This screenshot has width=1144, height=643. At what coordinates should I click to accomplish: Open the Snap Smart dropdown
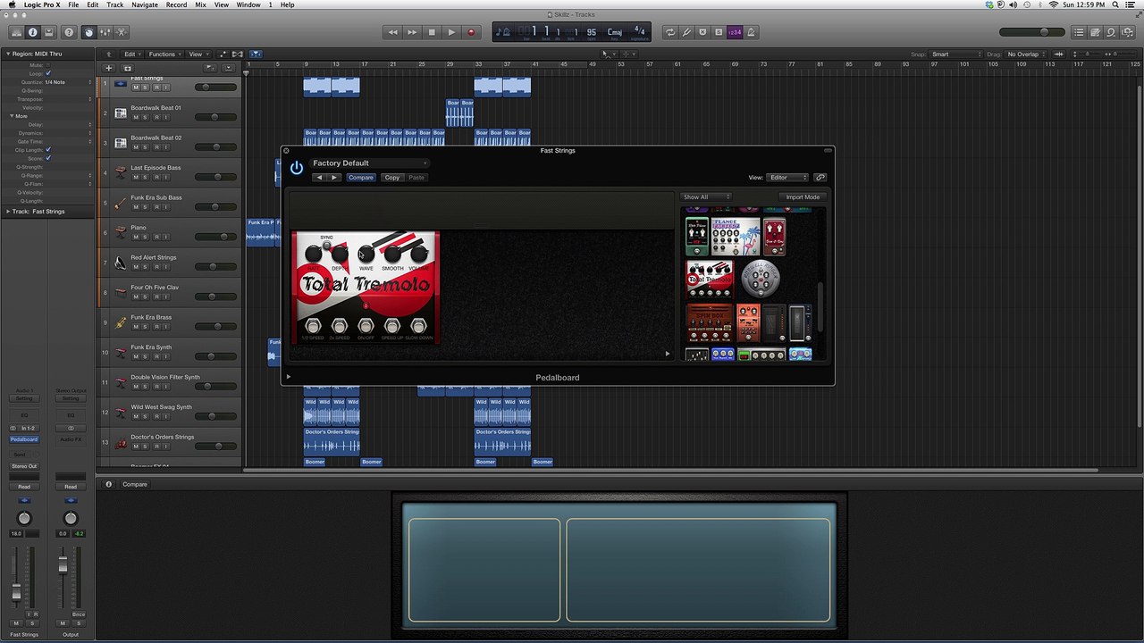pos(955,54)
